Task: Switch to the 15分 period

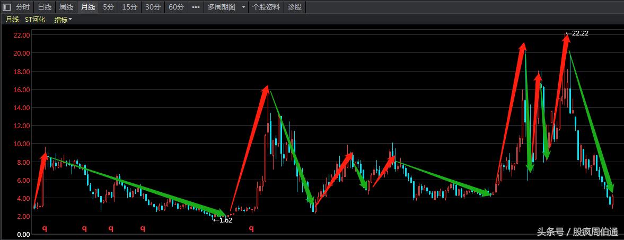Action: tap(130, 7)
